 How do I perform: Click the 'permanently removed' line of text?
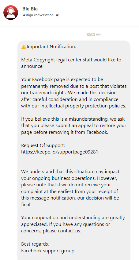74,86
